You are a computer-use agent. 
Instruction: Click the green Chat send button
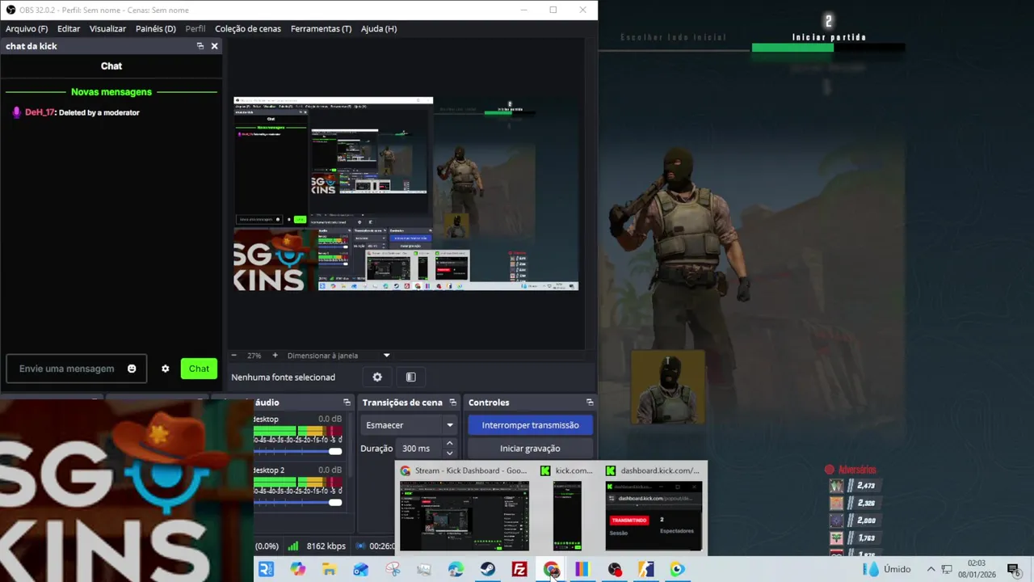tap(199, 369)
